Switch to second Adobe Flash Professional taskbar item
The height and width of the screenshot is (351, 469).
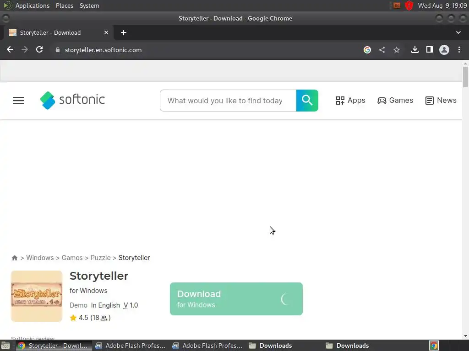207,346
